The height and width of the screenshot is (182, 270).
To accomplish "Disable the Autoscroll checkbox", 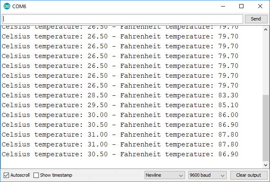I will coord(6,175).
